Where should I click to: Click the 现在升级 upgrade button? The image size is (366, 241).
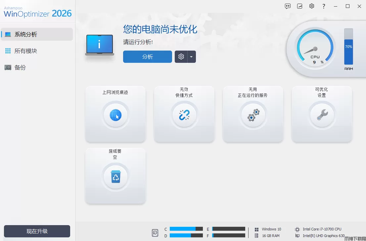pos(37,231)
